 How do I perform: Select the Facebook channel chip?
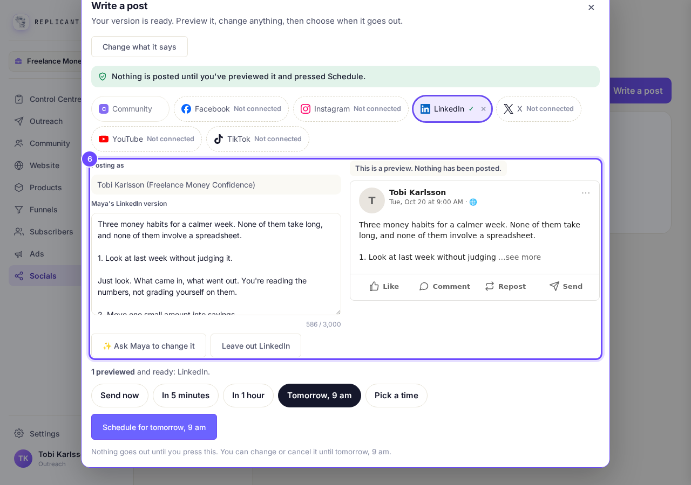231,109
